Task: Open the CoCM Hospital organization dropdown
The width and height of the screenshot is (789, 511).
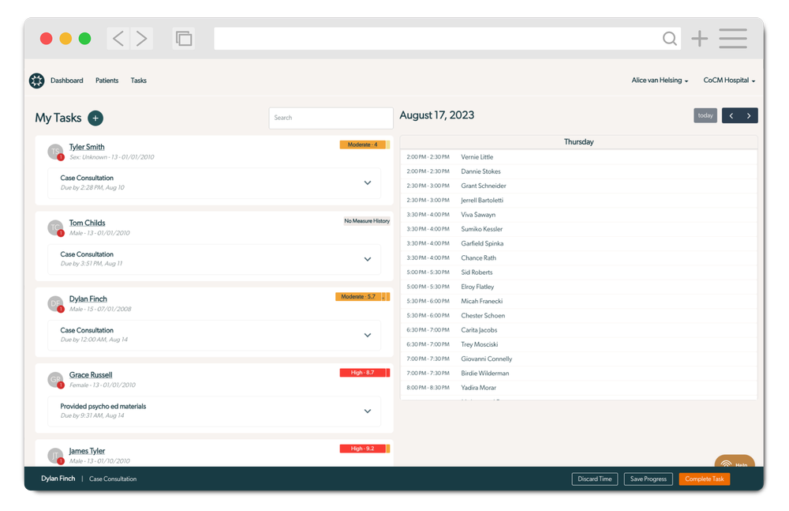Action: click(x=728, y=80)
